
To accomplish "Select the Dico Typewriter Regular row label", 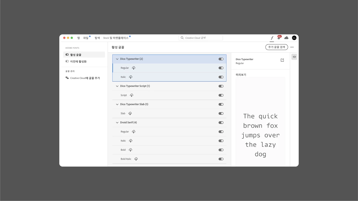I will pyautogui.click(x=125, y=68).
